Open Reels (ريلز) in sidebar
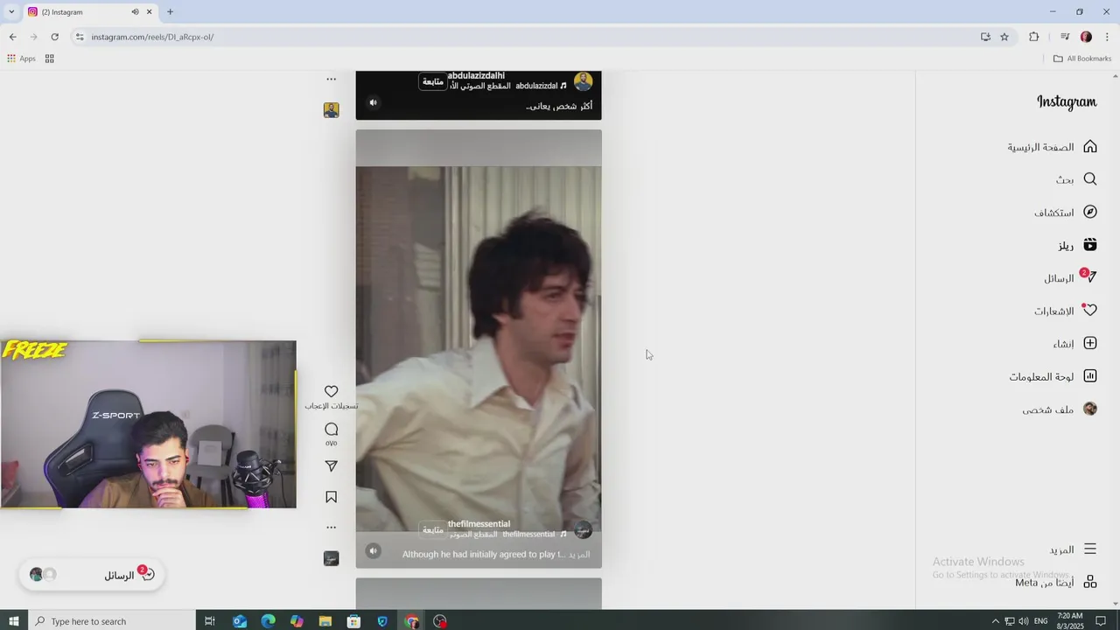Viewport: 1120px width, 630px height. click(x=1077, y=245)
